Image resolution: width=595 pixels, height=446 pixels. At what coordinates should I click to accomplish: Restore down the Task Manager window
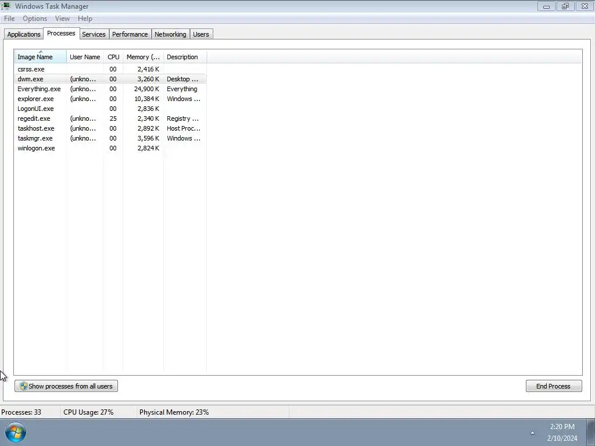565,6
